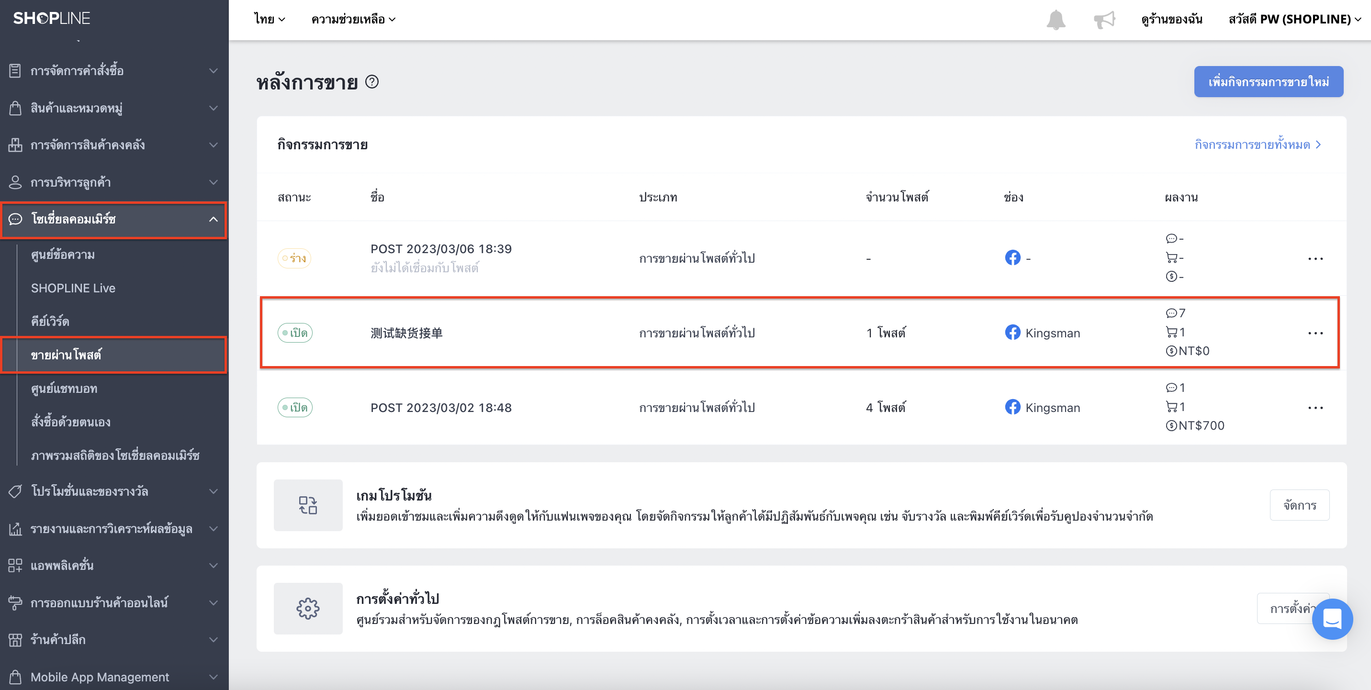This screenshot has height=690, width=1371.
Task: Open more options for POST 2023/03/06 18:39
Action: pos(1315,258)
